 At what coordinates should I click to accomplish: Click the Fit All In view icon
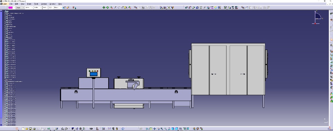pos(151,129)
